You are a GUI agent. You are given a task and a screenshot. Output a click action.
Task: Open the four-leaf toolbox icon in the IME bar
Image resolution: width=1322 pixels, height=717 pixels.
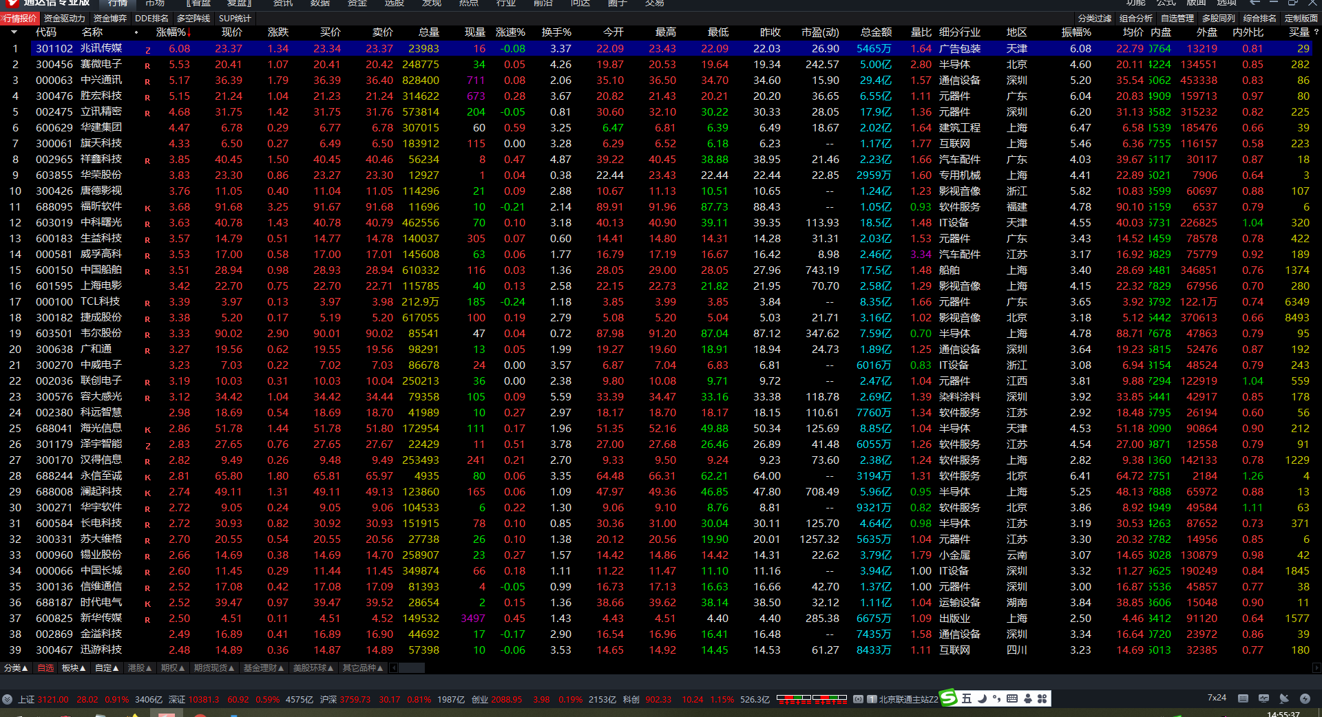1042,698
